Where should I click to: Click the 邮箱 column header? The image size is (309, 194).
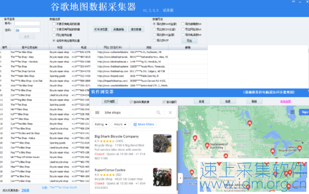click(x=188, y=47)
